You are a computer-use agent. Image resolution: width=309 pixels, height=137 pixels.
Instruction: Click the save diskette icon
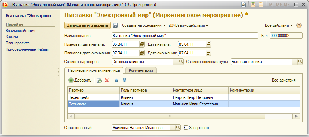[115, 25]
